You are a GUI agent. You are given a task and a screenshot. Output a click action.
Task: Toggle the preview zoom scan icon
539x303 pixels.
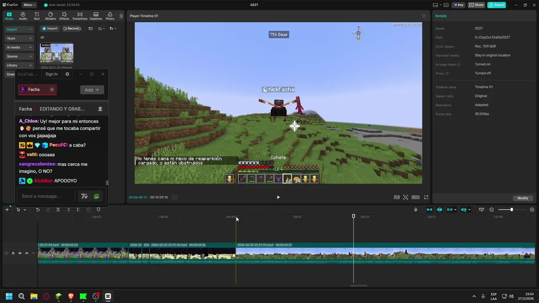406,197
